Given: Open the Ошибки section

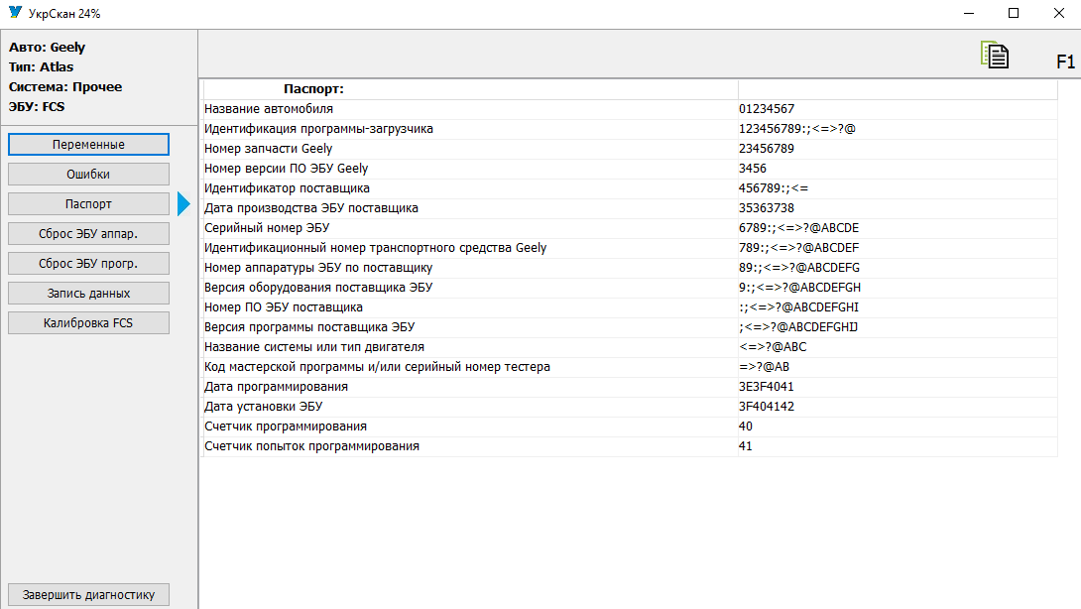Looking at the screenshot, I should pyautogui.click(x=88, y=174).
